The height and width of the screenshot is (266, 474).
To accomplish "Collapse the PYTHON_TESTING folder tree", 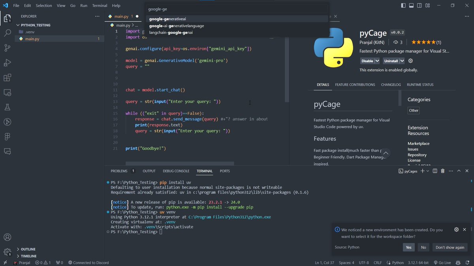I will [18, 25].
